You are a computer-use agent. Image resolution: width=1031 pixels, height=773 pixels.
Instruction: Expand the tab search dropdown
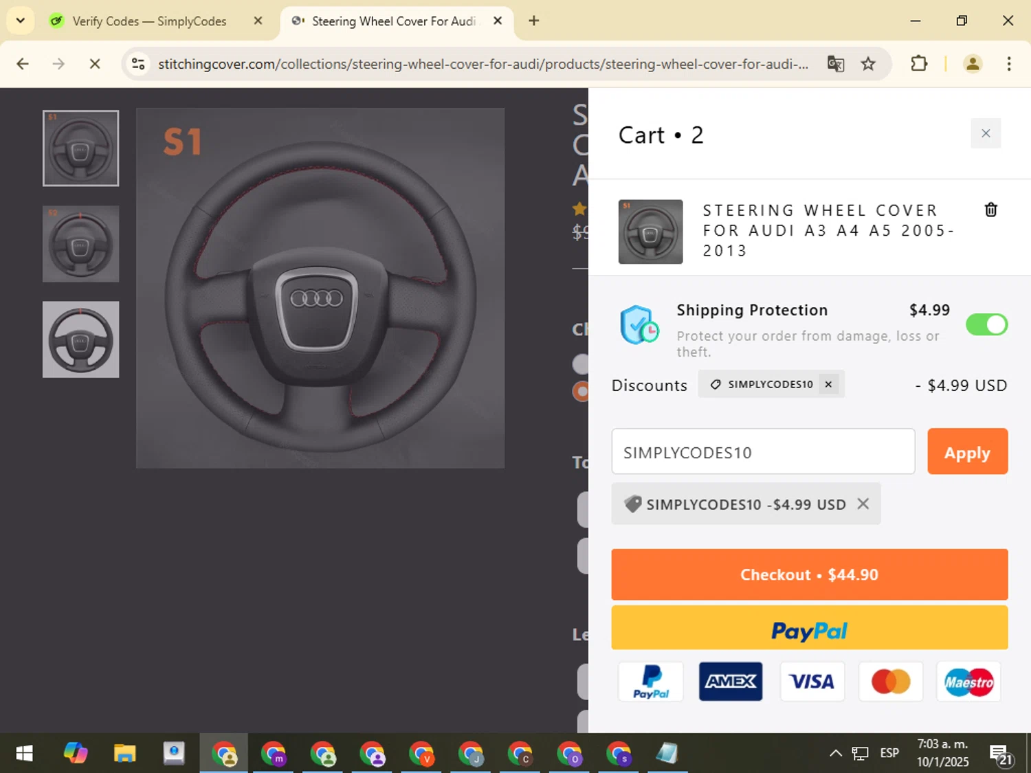point(20,21)
